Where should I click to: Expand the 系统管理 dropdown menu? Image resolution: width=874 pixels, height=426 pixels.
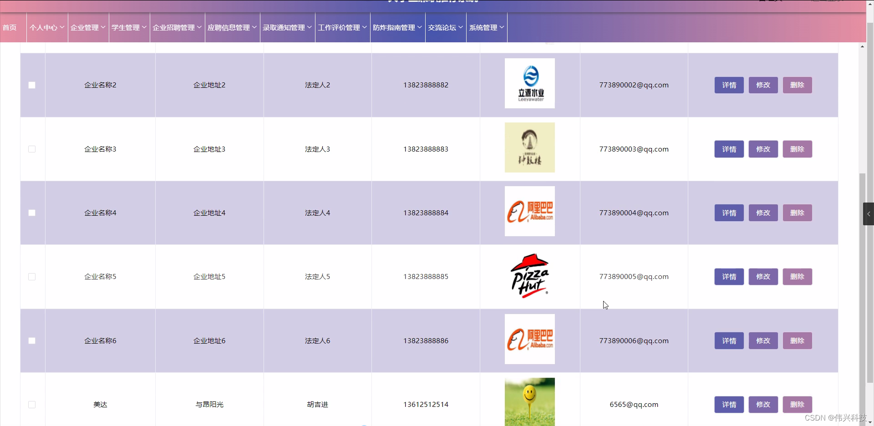click(x=486, y=27)
